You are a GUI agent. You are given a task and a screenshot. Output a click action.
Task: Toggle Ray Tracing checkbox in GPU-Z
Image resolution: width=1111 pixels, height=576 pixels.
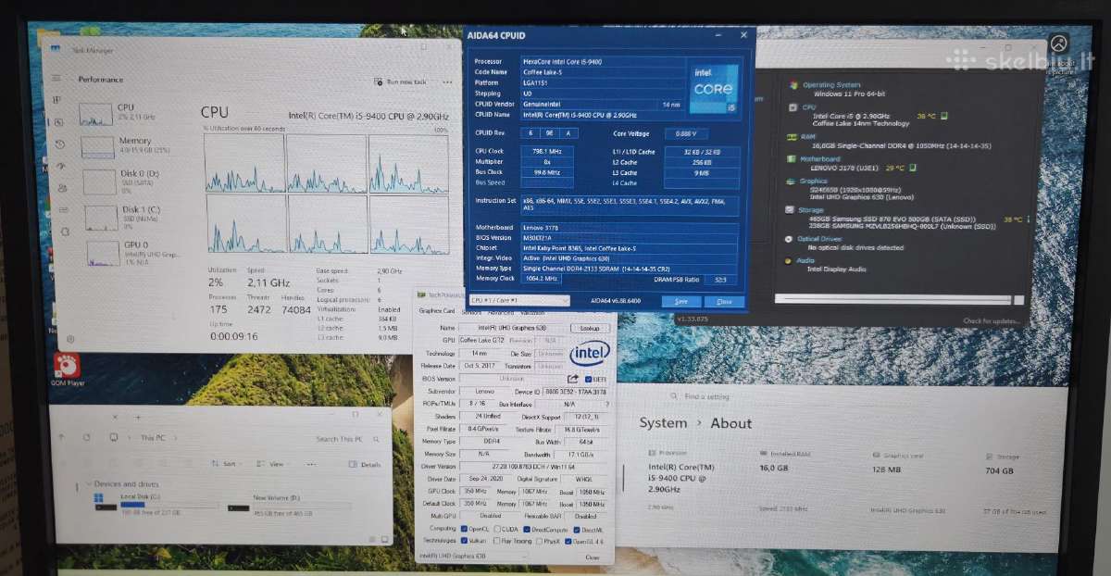(498, 540)
